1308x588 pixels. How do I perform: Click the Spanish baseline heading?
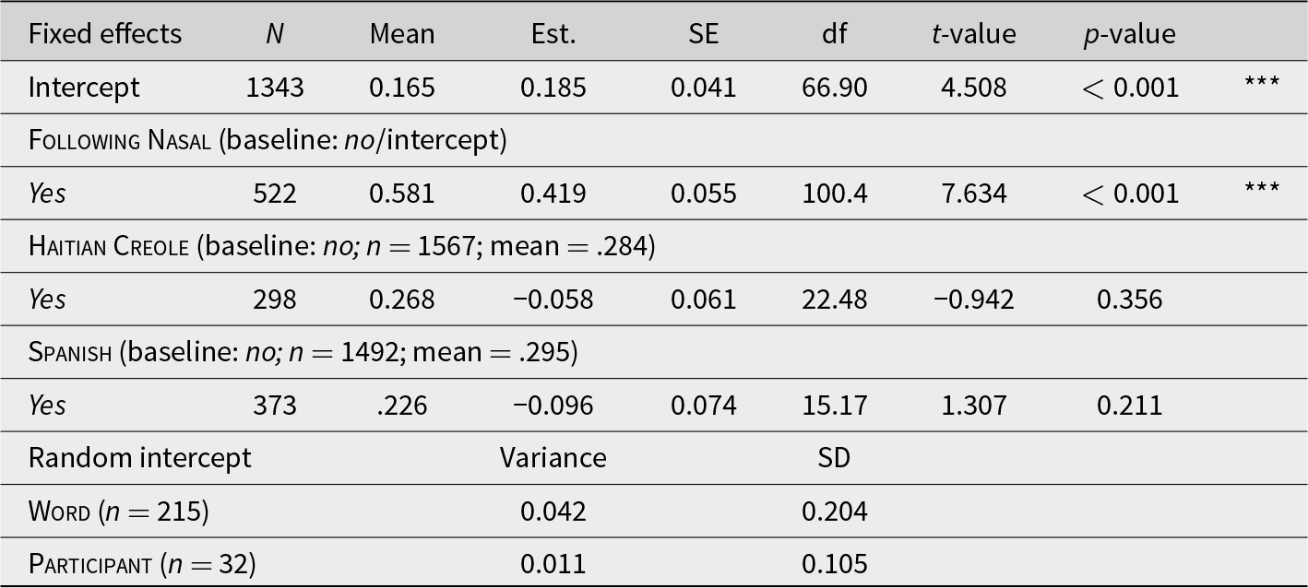pyautogui.click(x=303, y=353)
